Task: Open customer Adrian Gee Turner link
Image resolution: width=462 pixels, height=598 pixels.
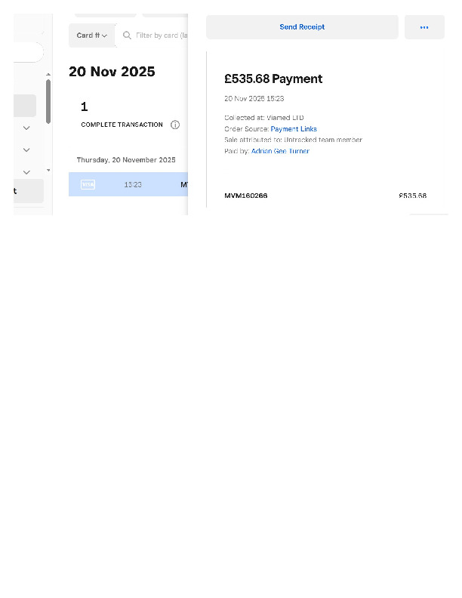Action: (x=280, y=151)
